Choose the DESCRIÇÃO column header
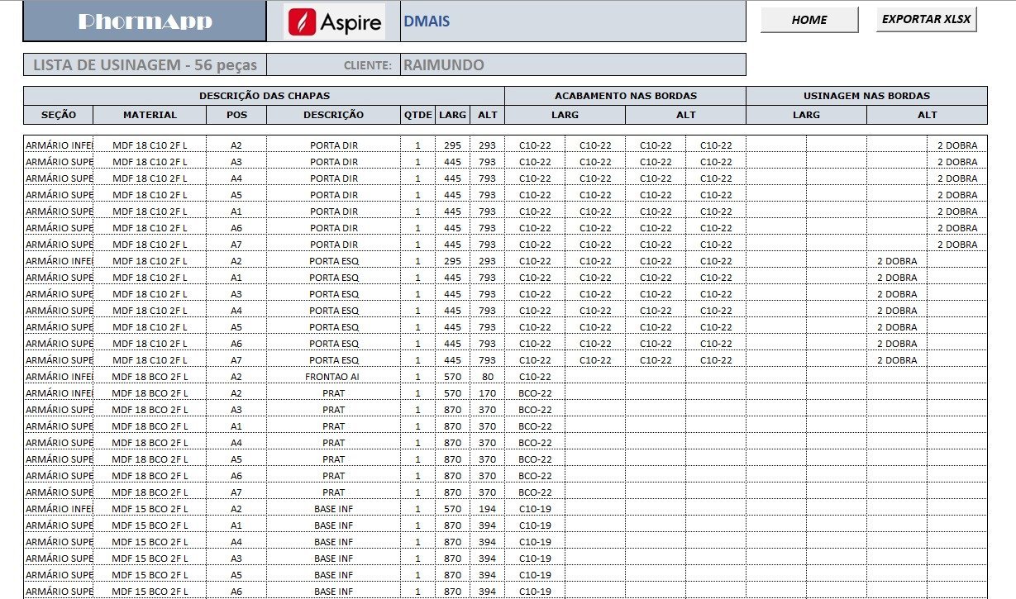Viewport: 1016px width, 599px height. [x=333, y=115]
